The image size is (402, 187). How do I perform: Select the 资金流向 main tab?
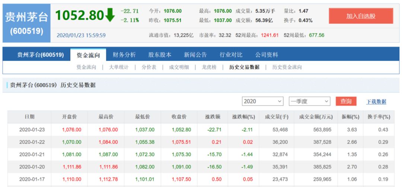88,55
